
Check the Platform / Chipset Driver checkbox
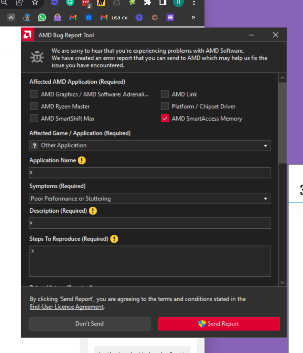[165, 106]
